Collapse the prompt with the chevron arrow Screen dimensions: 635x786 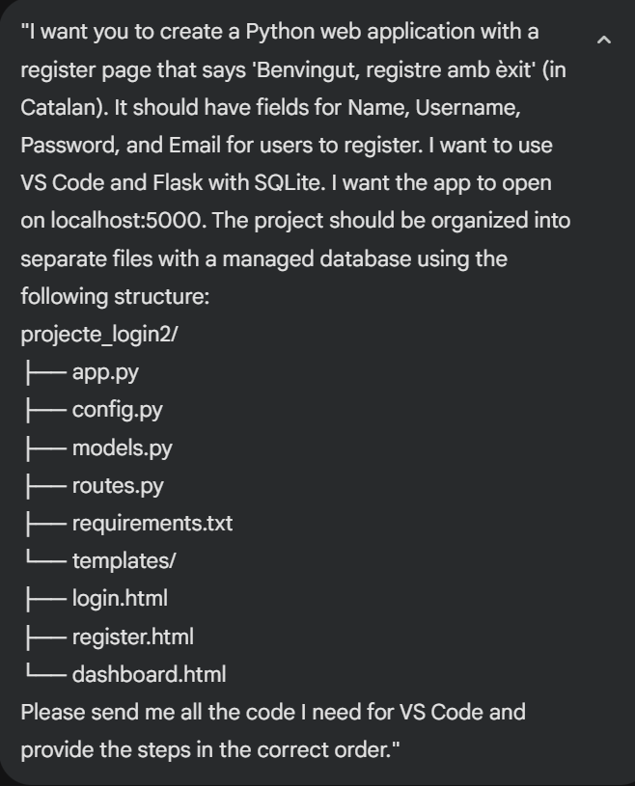[x=604, y=40]
